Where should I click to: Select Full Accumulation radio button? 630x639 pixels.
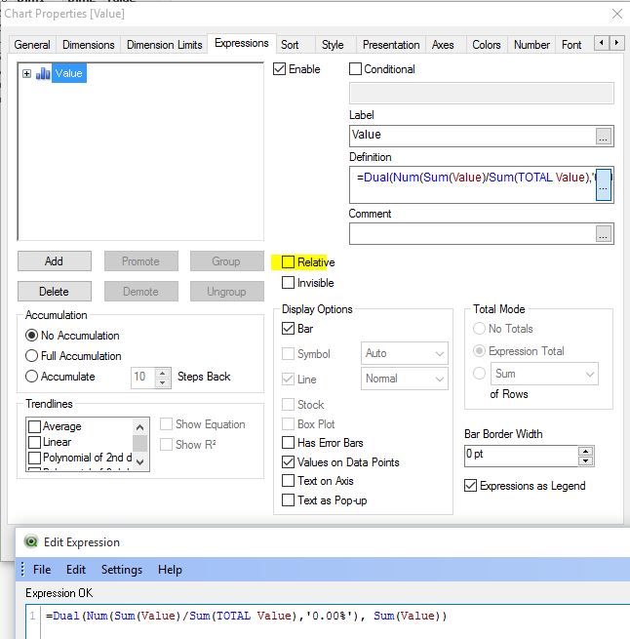pyautogui.click(x=32, y=356)
